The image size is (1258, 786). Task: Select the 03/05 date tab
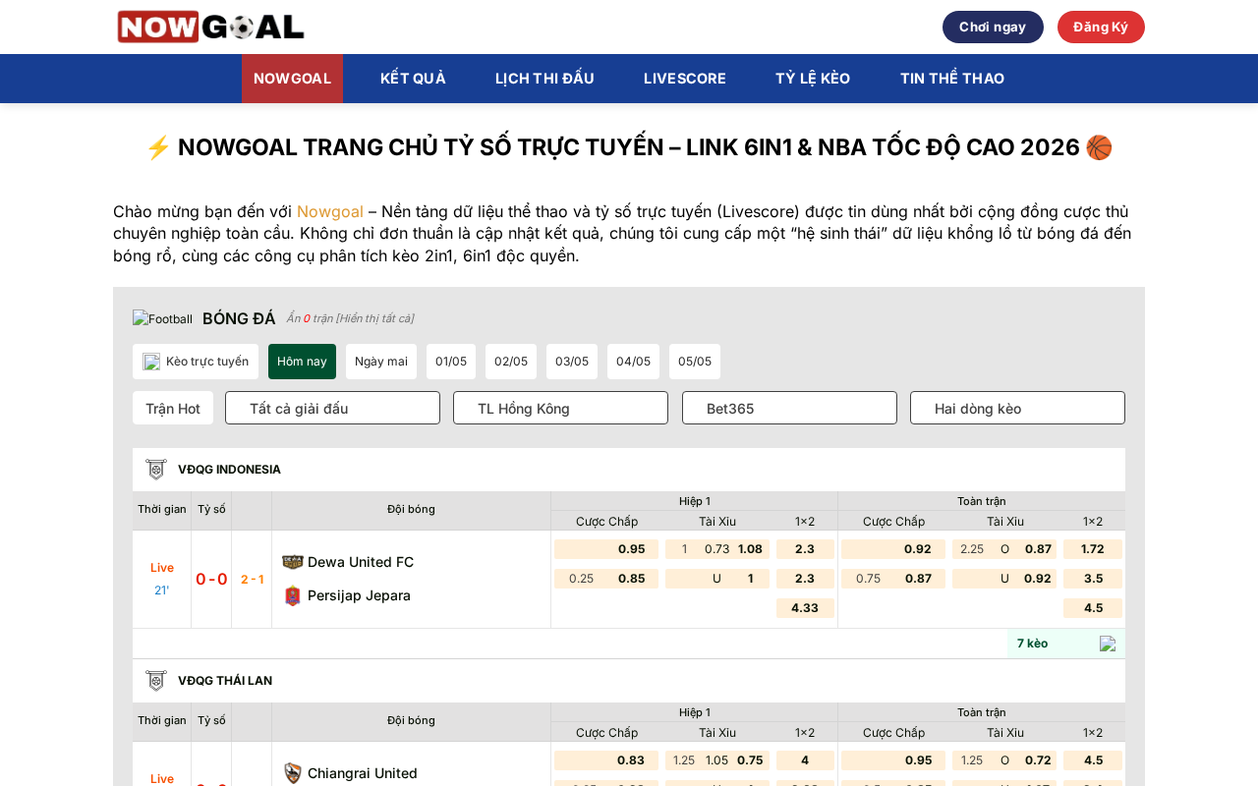click(572, 362)
